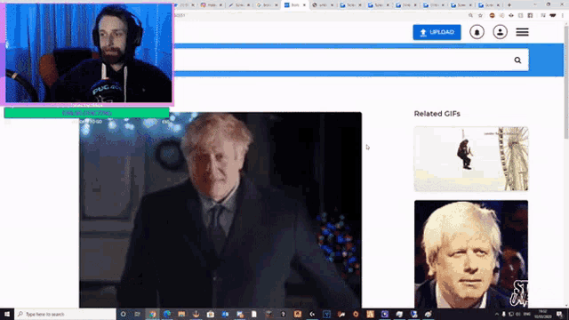
Task: Open Task View on the taskbar
Action: [x=138, y=314]
